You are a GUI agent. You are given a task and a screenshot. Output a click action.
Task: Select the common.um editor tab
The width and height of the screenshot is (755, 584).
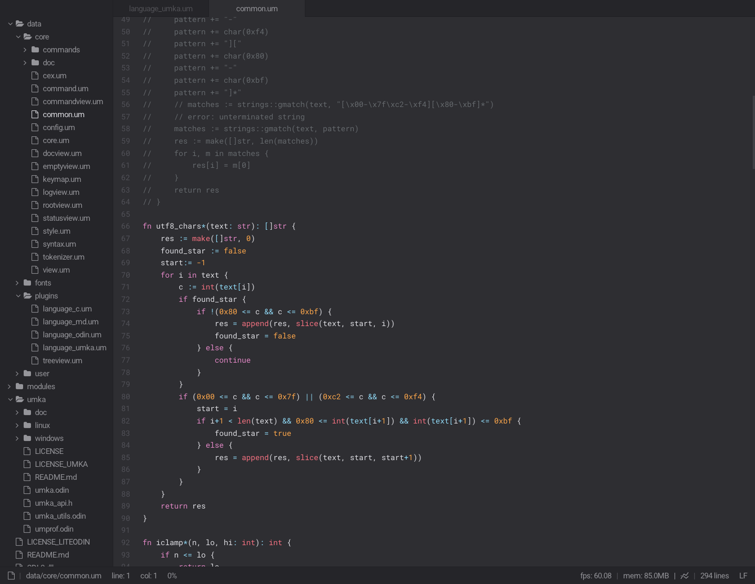257,8
